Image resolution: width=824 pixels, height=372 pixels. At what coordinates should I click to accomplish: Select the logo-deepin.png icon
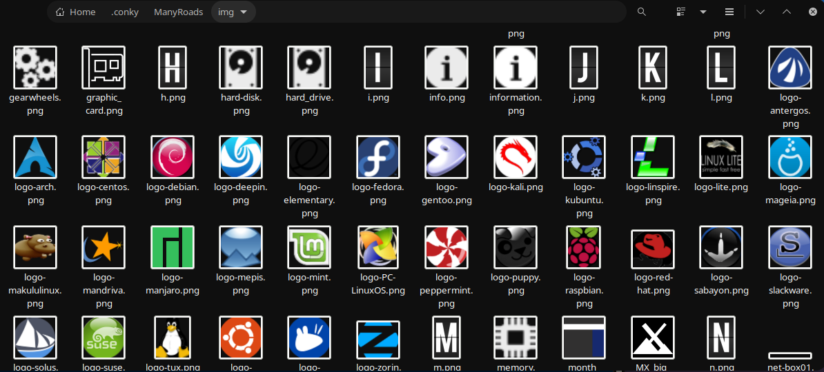point(241,157)
